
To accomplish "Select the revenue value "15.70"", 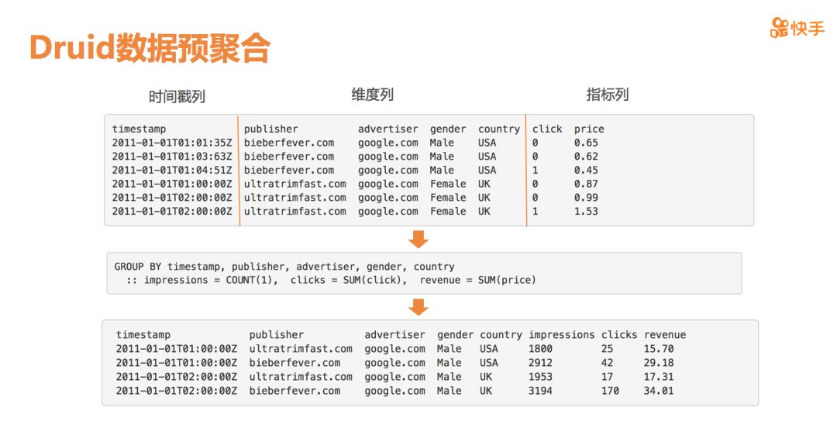I will (659, 349).
